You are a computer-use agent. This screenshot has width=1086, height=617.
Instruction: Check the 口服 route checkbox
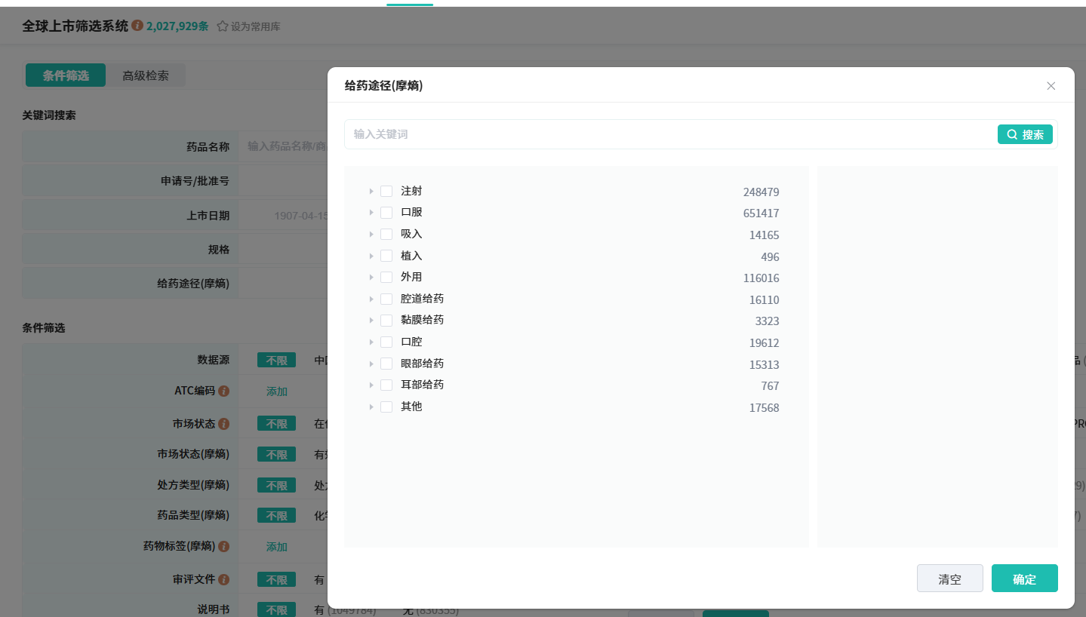(x=386, y=213)
